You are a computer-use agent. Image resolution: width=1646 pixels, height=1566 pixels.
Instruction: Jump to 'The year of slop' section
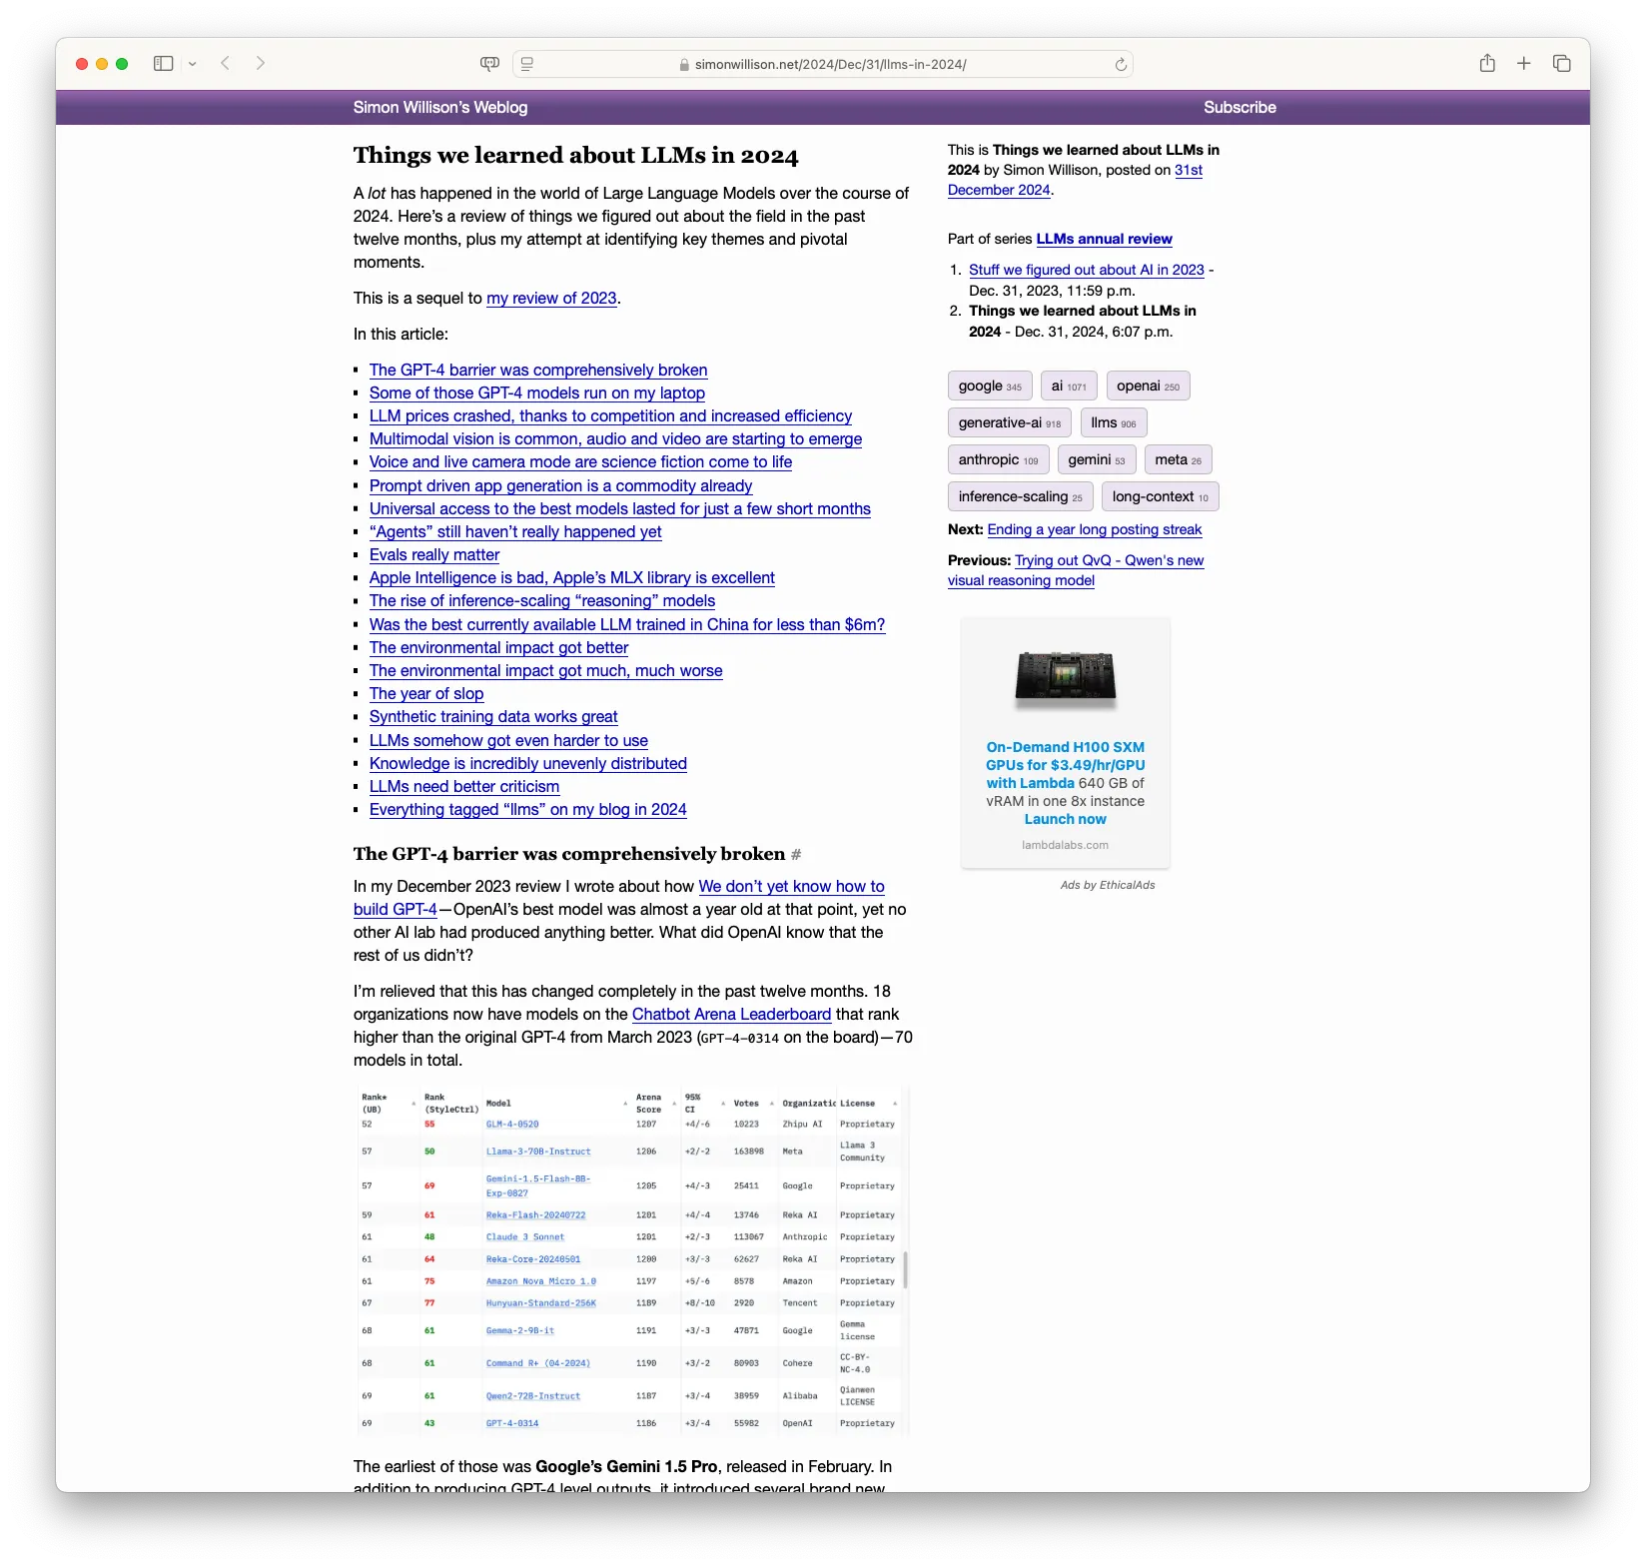click(426, 693)
